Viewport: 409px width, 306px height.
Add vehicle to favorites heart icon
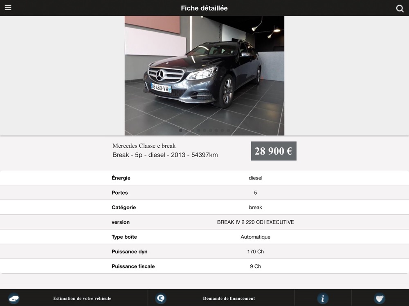coord(379,298)
